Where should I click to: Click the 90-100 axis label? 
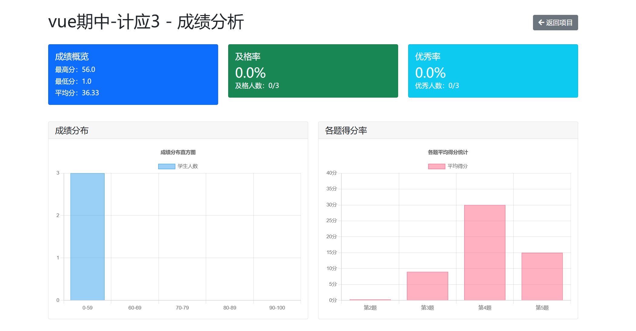277,308
